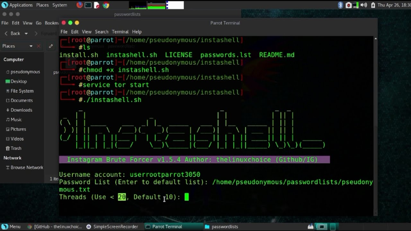The image size is (411, 231).
Task: Open the Places sidebar selector dropdown
Action: click(x=17, y=46)
